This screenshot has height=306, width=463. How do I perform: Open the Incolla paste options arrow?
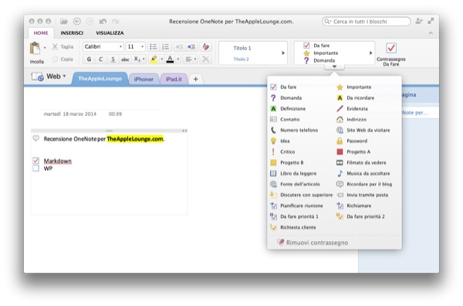click(45, 48)
